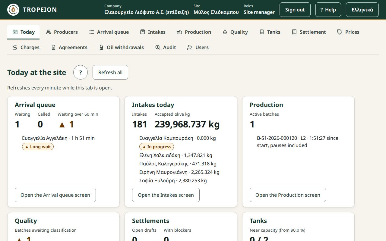Click the document icon beside Agreements
The width and height of the screenshot is (386, 241).
(x=53, y=47)
